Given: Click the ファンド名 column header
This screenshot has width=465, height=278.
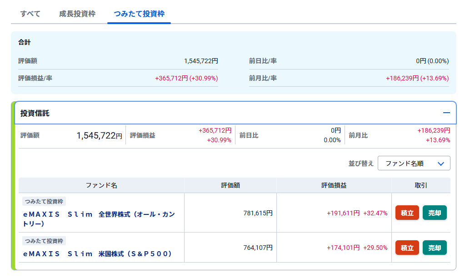Looking at the screenshot, I should pos(101,185).
